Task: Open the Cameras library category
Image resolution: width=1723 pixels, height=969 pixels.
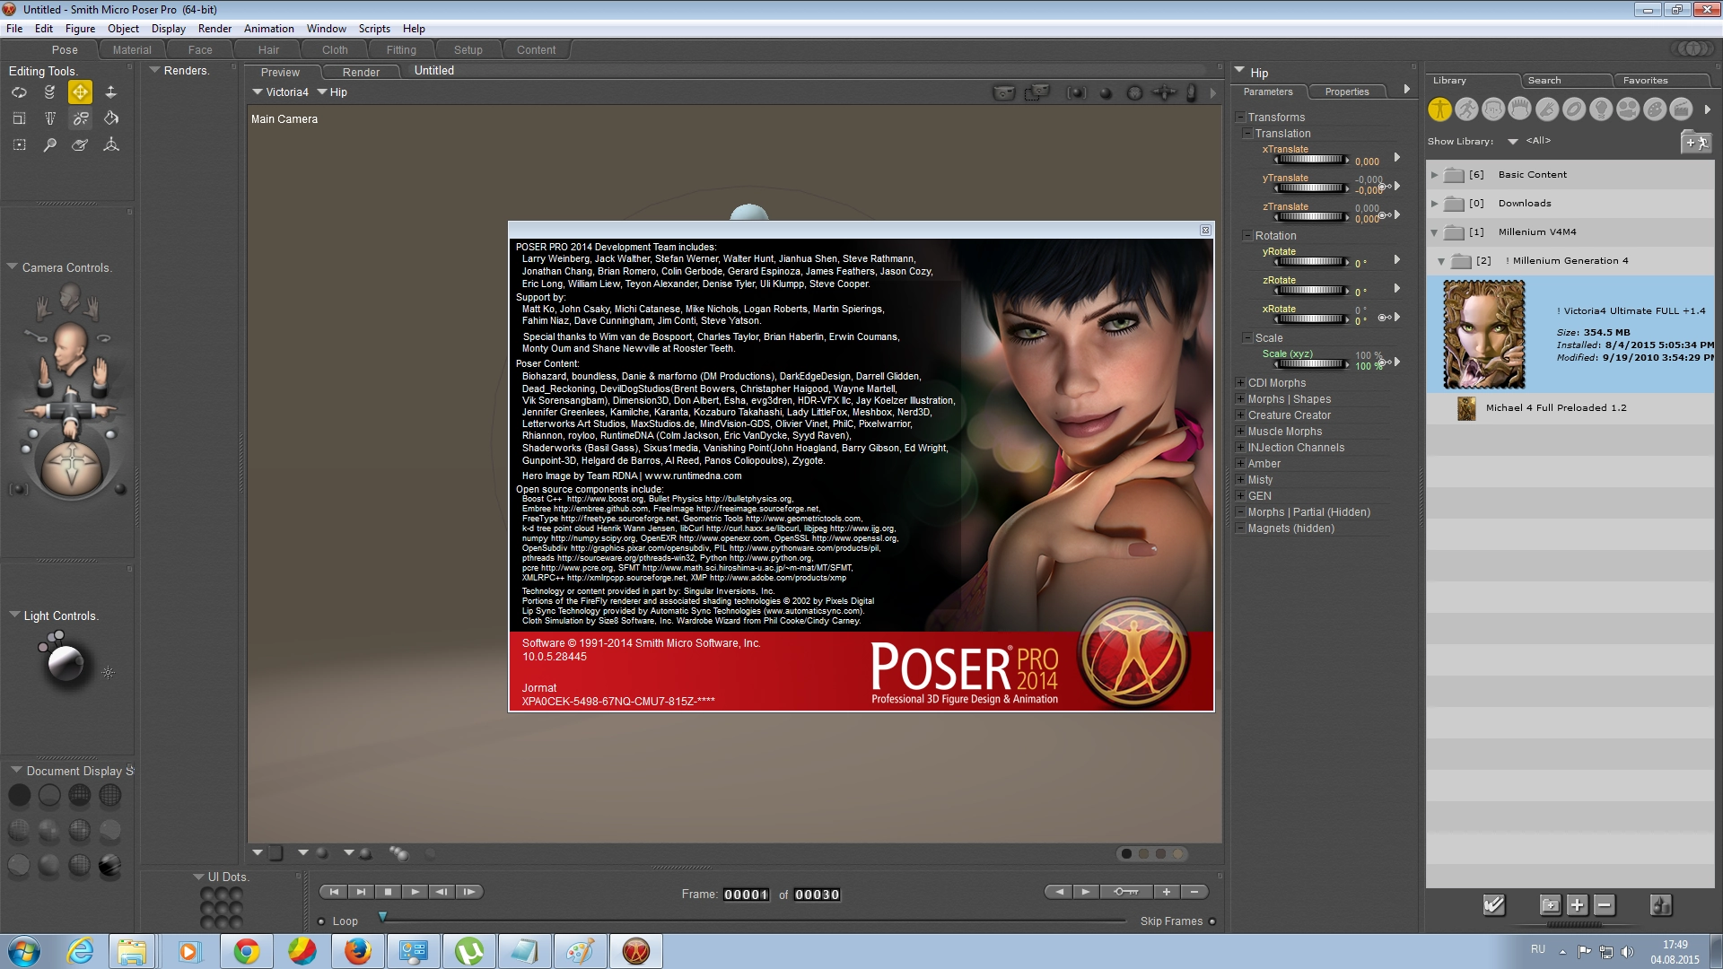Action: 1628,109
